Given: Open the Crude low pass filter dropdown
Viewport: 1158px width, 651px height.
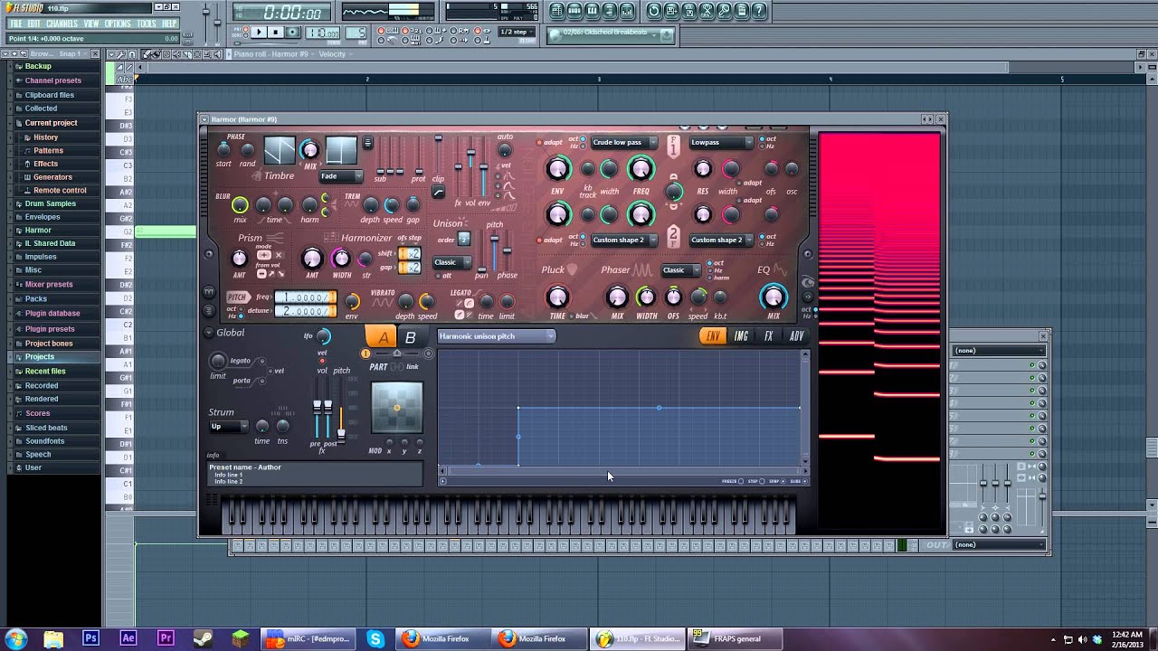Looking at the screenshot, I should pyautogui.click(x=623, y=143).
